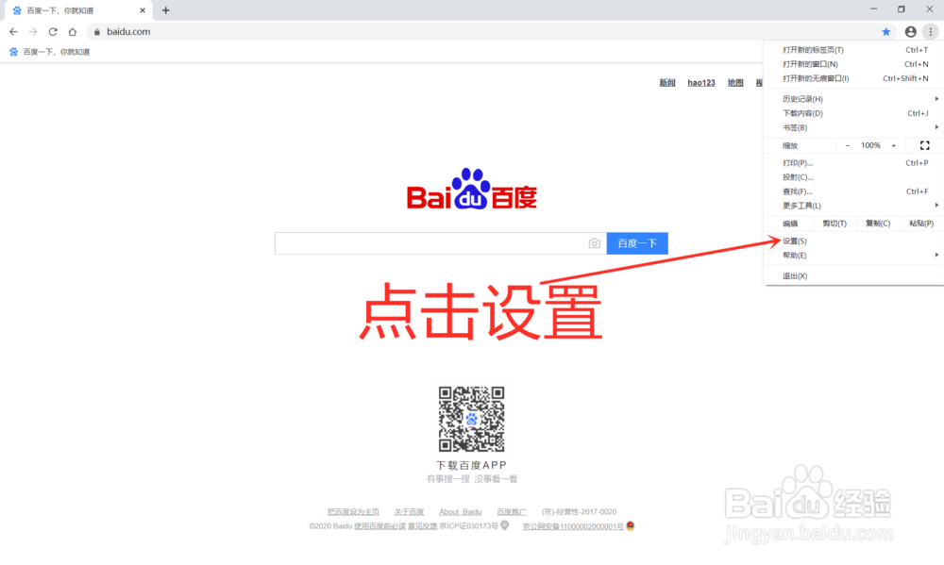Close the Baidu tab

pos(143,10)
